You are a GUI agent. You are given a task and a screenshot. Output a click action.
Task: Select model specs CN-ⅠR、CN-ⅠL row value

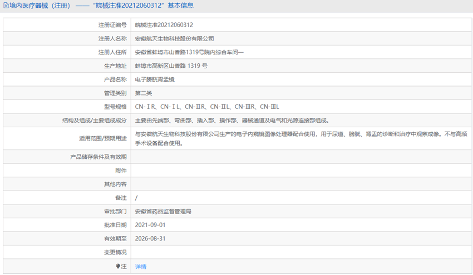tap(207, 107)
